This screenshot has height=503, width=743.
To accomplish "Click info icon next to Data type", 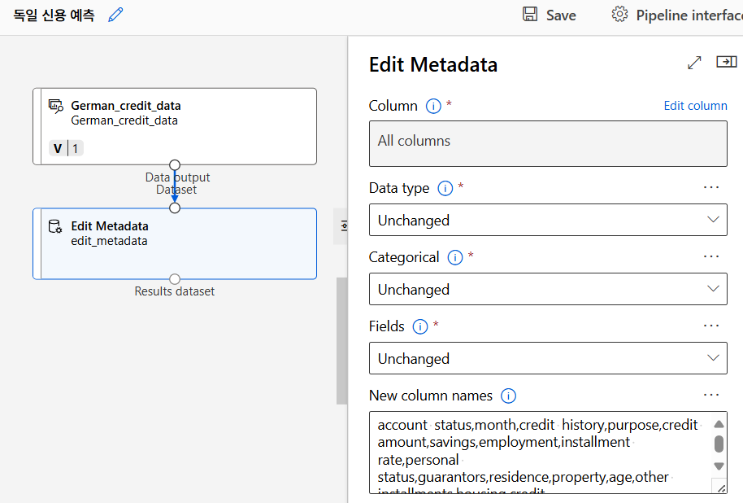I will pos(445,188).
